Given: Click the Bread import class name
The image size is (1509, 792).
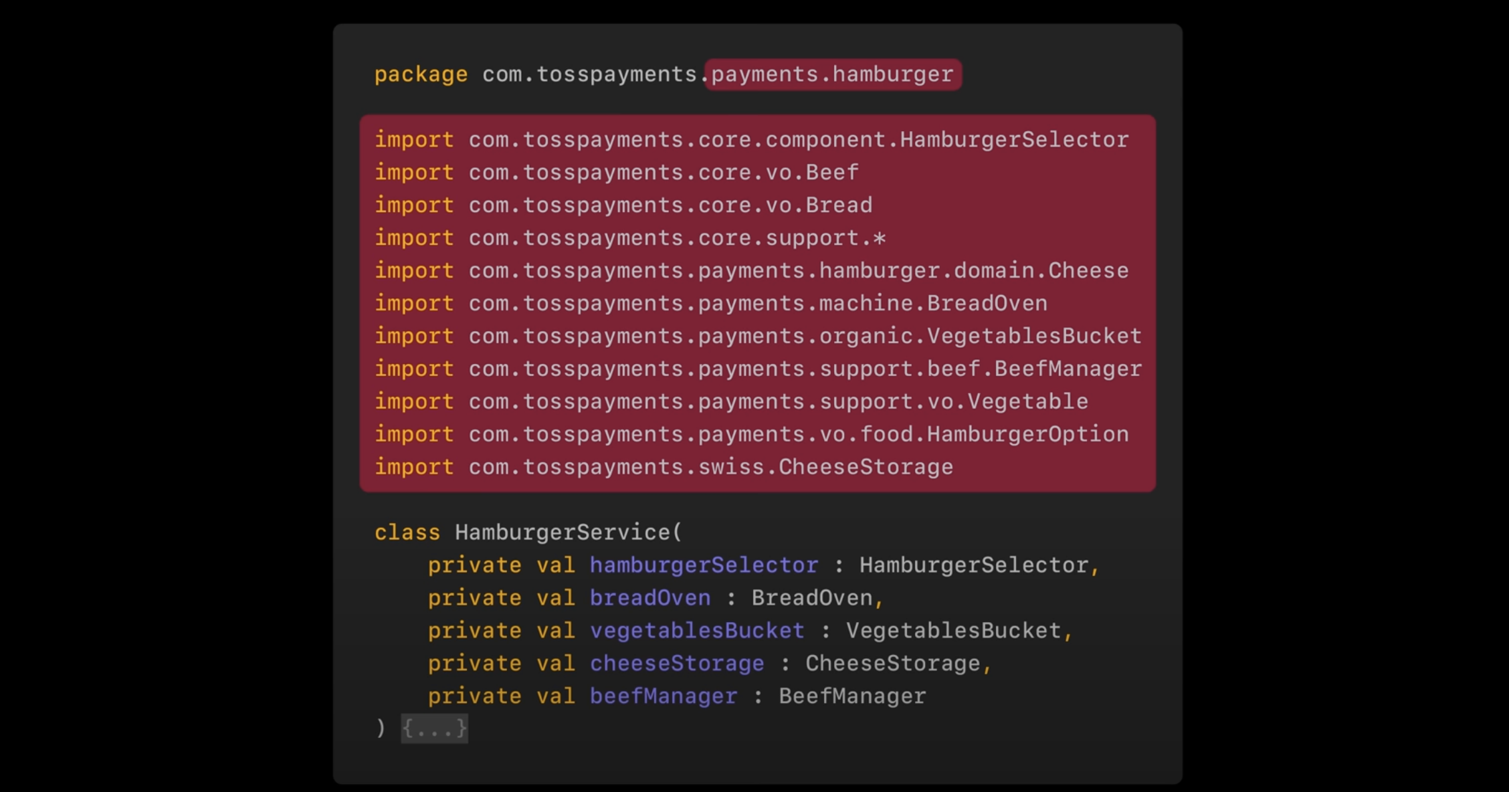Looking at the screenshot, I should 838,205.
